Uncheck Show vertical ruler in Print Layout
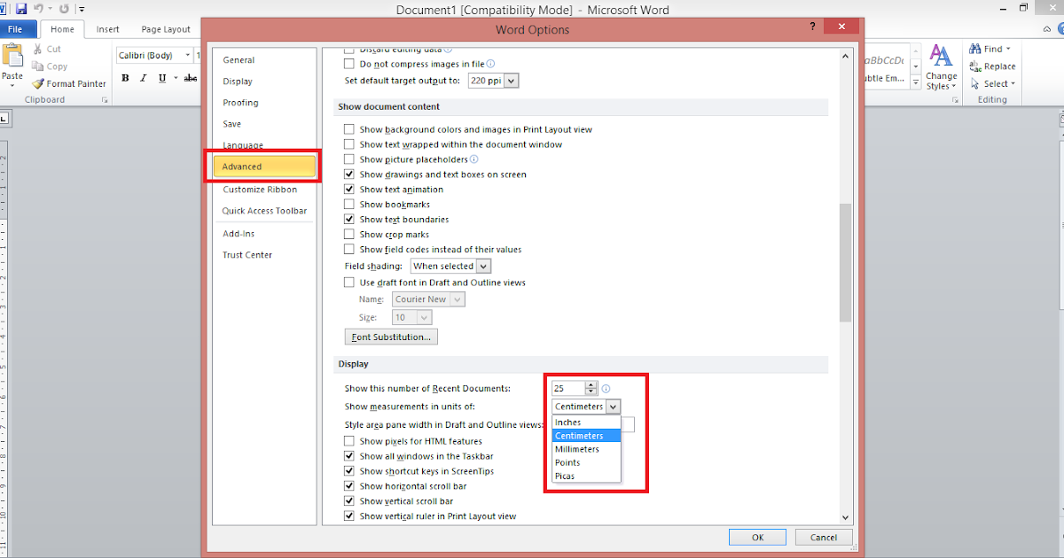1064x558 pixels. point(348,516)
